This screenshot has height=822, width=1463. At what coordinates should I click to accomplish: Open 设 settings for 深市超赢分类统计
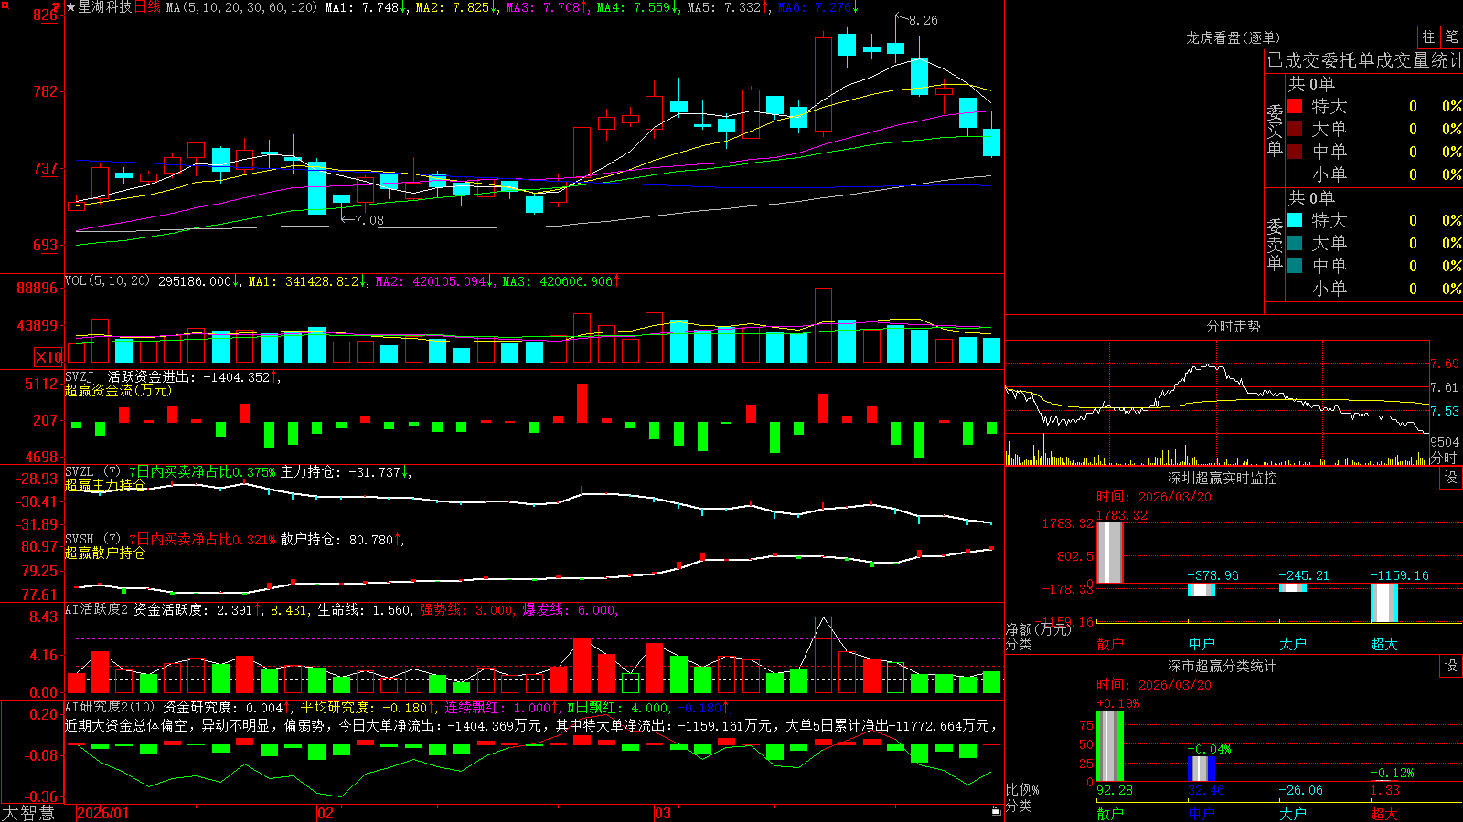1451,666
